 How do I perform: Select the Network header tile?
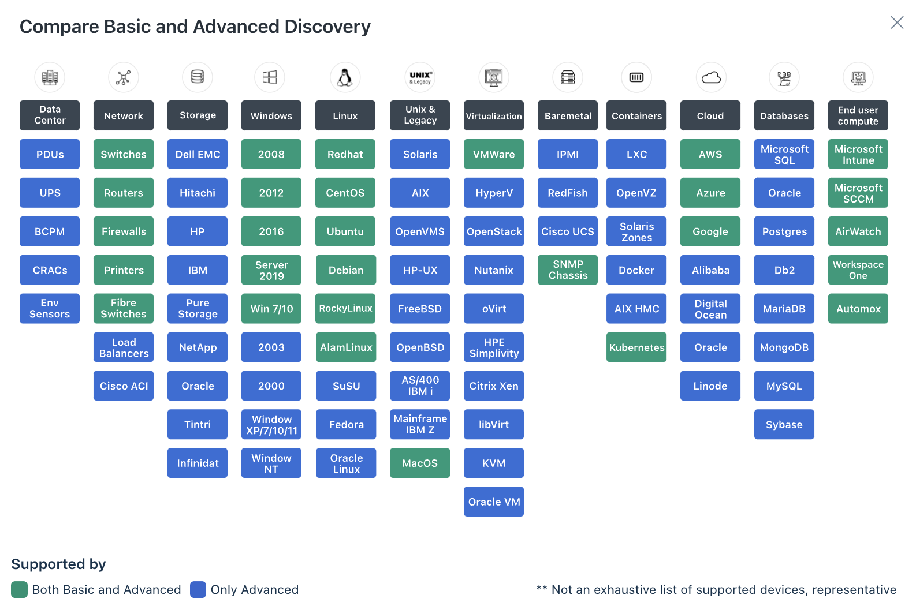point(124,115)
